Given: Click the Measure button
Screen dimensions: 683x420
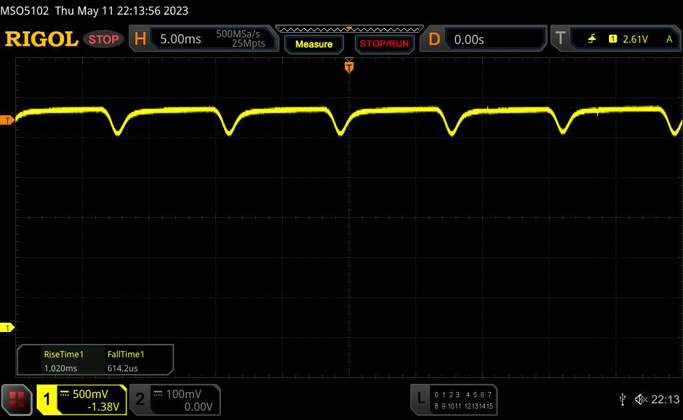Looking at the screenshot, I should [313, 44].
